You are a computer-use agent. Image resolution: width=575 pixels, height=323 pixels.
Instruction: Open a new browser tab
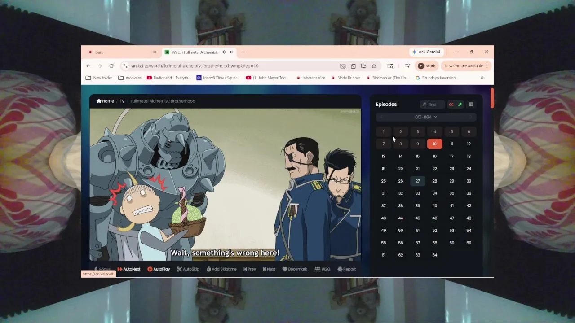[x=243, y=52]
